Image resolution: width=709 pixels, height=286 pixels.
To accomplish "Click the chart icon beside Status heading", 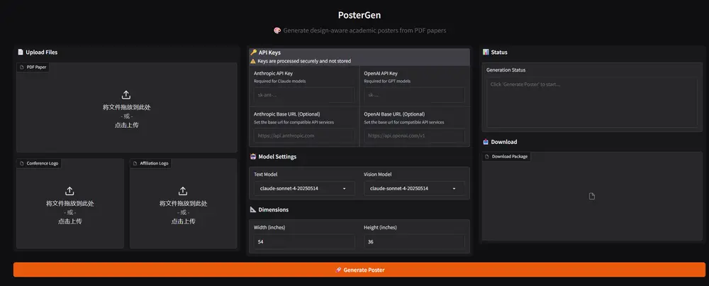I will [x=486, y=52].
